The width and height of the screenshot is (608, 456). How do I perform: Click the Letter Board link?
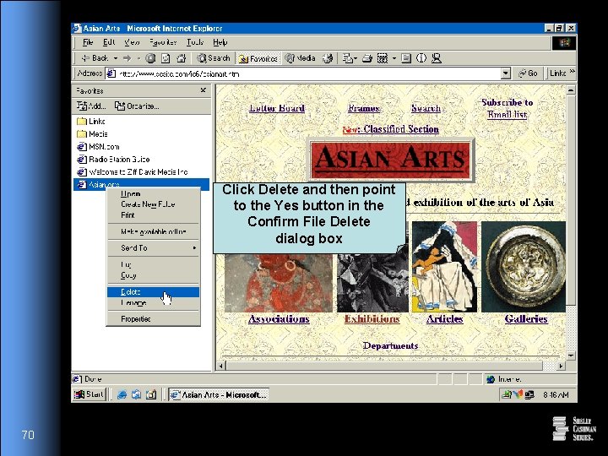click(x=277, y=108)
